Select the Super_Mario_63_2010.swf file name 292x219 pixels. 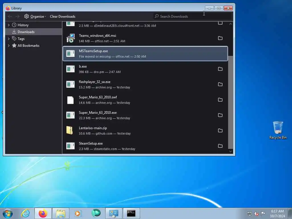[x=98, y=97]
